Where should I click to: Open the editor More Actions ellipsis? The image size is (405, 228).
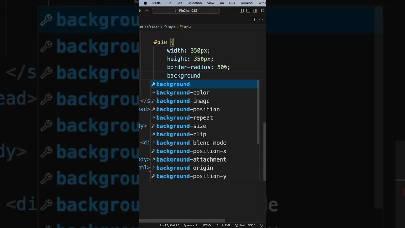pos(261,20)
